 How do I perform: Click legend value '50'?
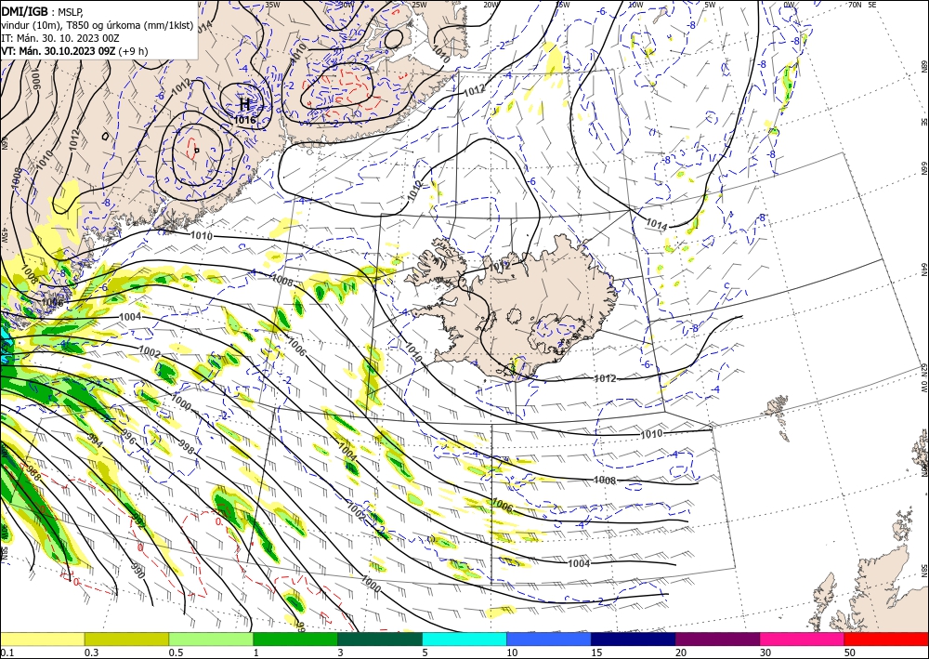coord(850,652)
